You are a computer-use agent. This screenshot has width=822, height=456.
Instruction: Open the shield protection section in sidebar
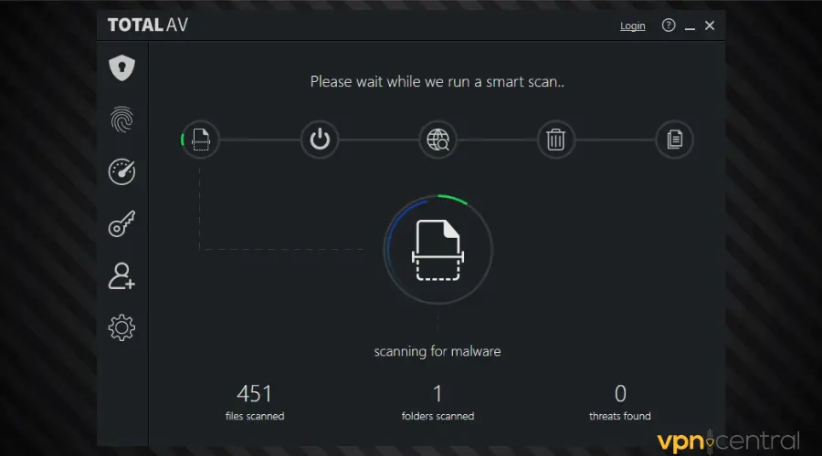point(121,67)
